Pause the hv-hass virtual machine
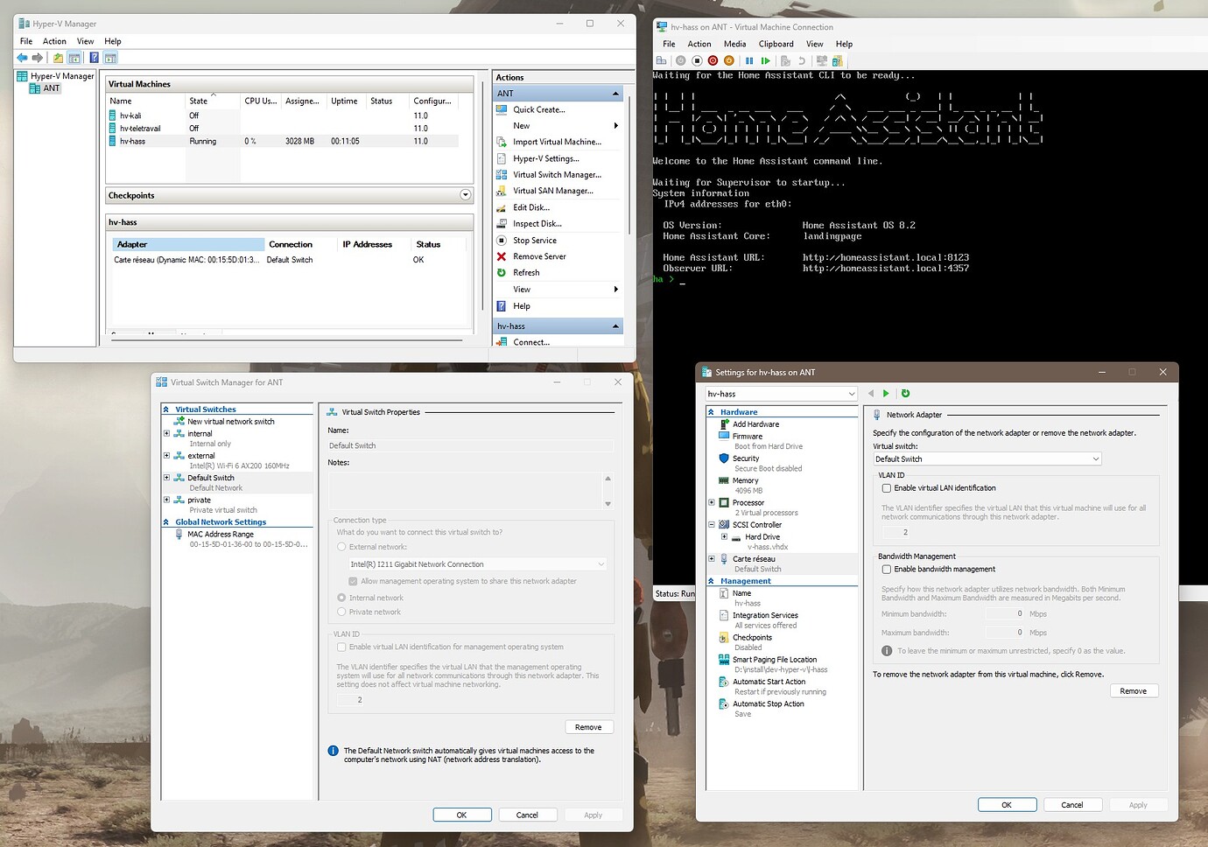This screenshot has height=847, width=1208. coord(750,60)
